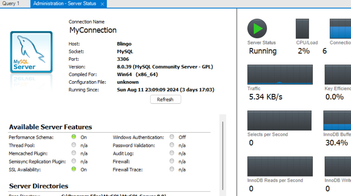Screen dimensions: 351x196
Task: Click the vertical scrollbar of the info panel
Action: 223,155
